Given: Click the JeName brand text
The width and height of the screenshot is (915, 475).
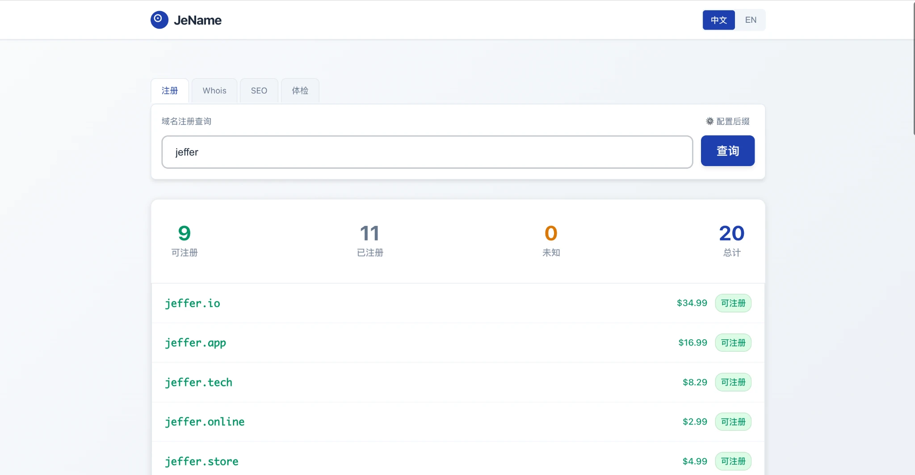Looking at the screenshot, I should point(197,20).
